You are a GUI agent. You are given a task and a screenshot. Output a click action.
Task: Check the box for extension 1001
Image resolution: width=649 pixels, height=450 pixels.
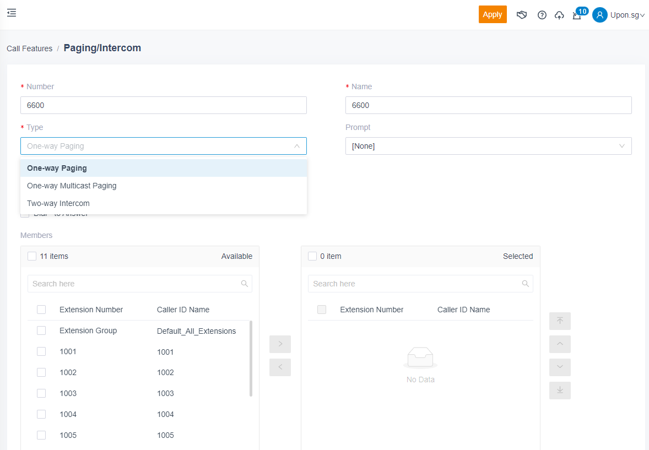(41, 351)
